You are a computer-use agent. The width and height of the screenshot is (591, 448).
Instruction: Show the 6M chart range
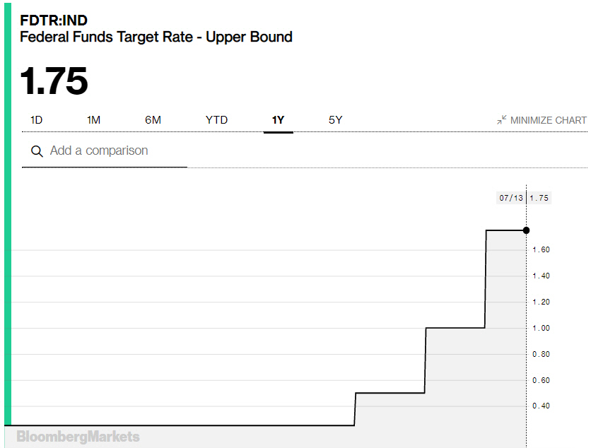[153, 120]
